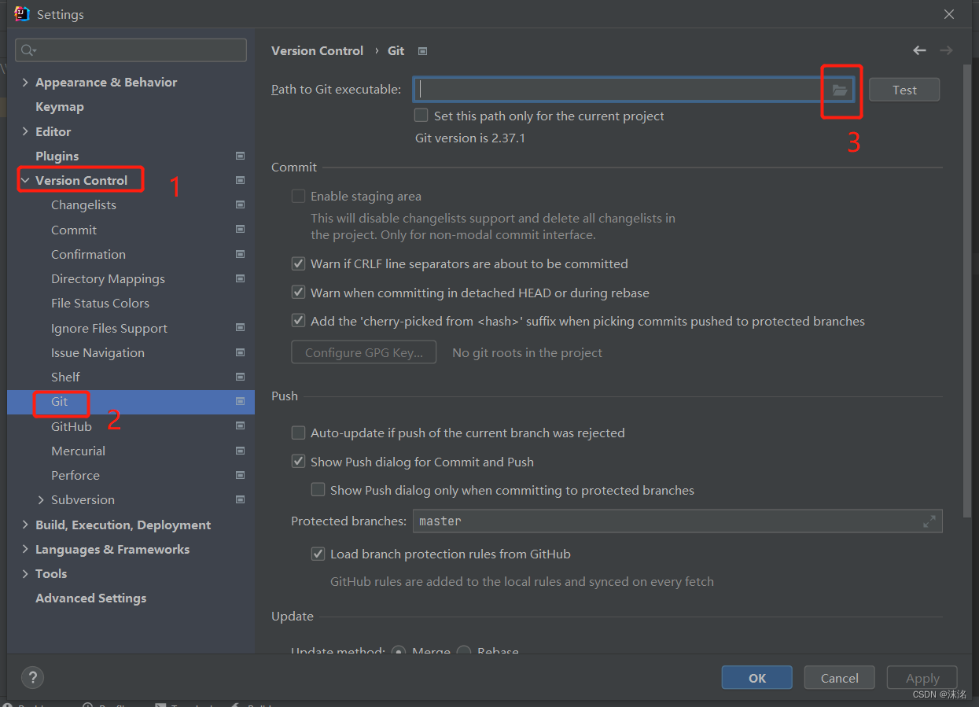
Task: Select Changelists under Version Control
Action: tap(83, 204)
